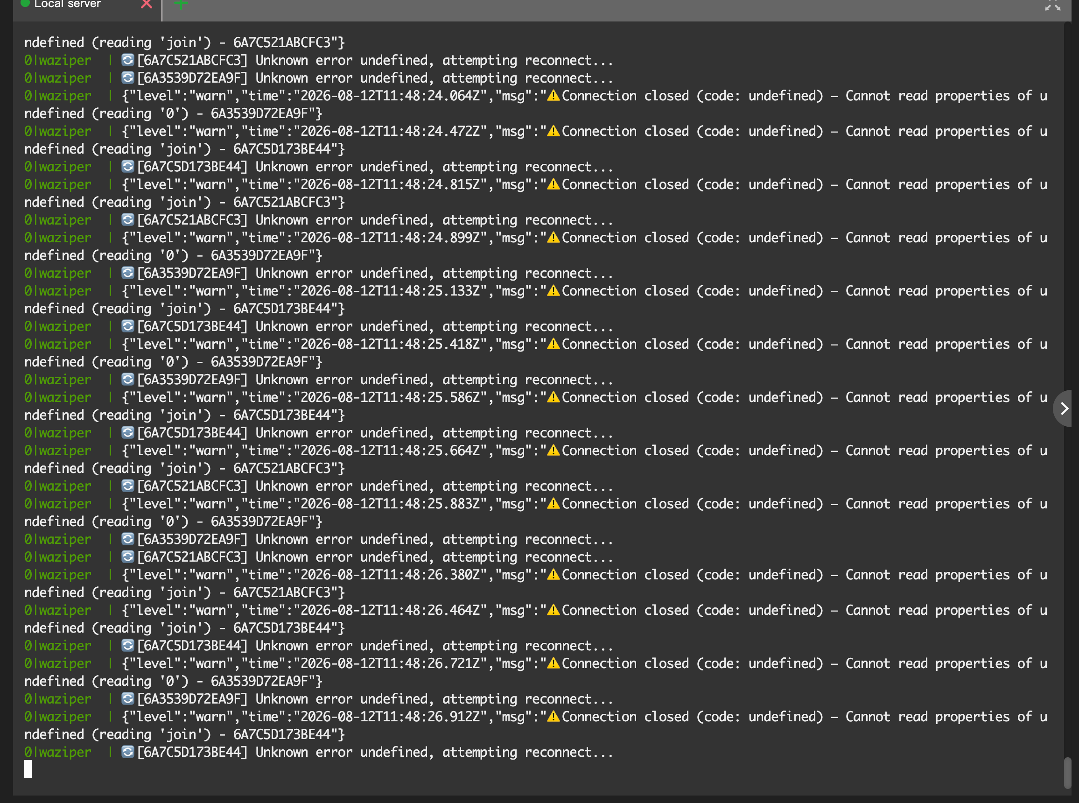Select the timestamp 2026-08-12T11:48:25.418Z
1079x803 pixels.
pos(390,344)
